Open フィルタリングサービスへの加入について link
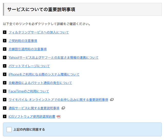 pyautogui.click(x=39, y=32)
